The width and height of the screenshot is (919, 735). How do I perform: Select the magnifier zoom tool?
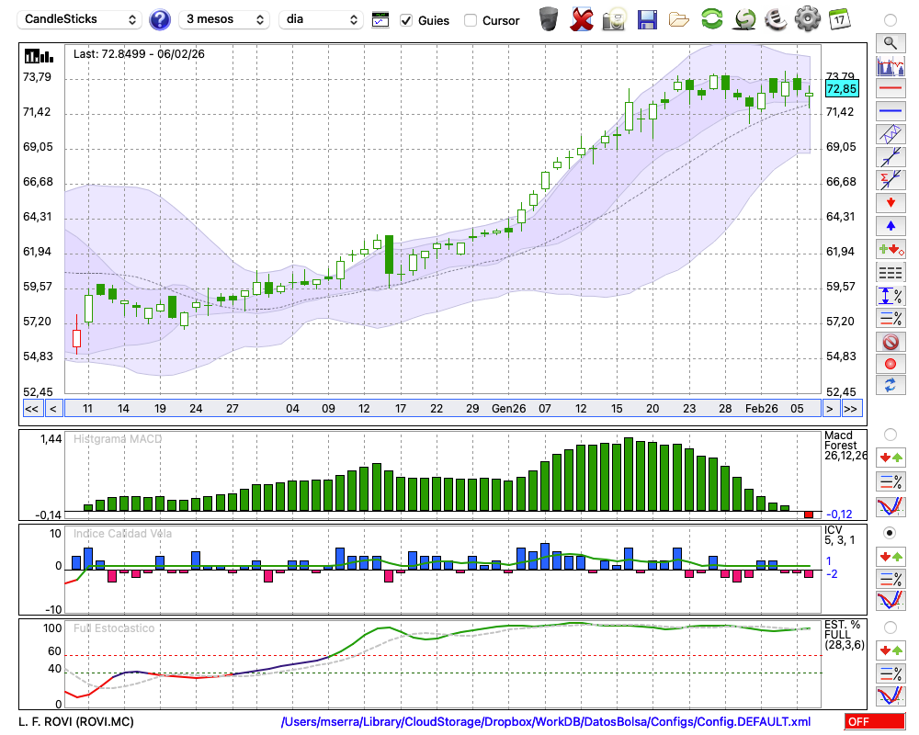pyautogui.click(x=890, y=42)
